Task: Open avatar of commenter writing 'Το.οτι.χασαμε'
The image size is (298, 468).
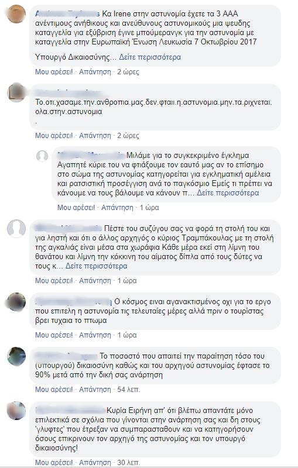Action: click(16, 93)
